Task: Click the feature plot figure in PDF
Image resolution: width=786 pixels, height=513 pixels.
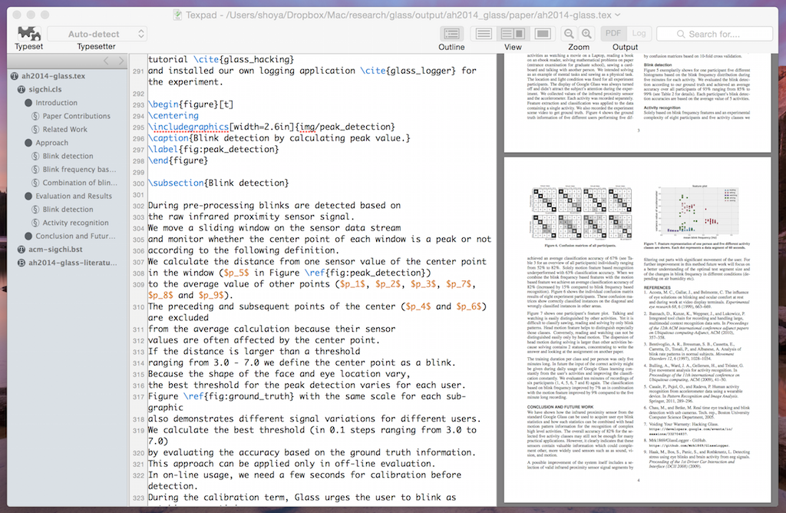Action: click(x=697, y=210)
